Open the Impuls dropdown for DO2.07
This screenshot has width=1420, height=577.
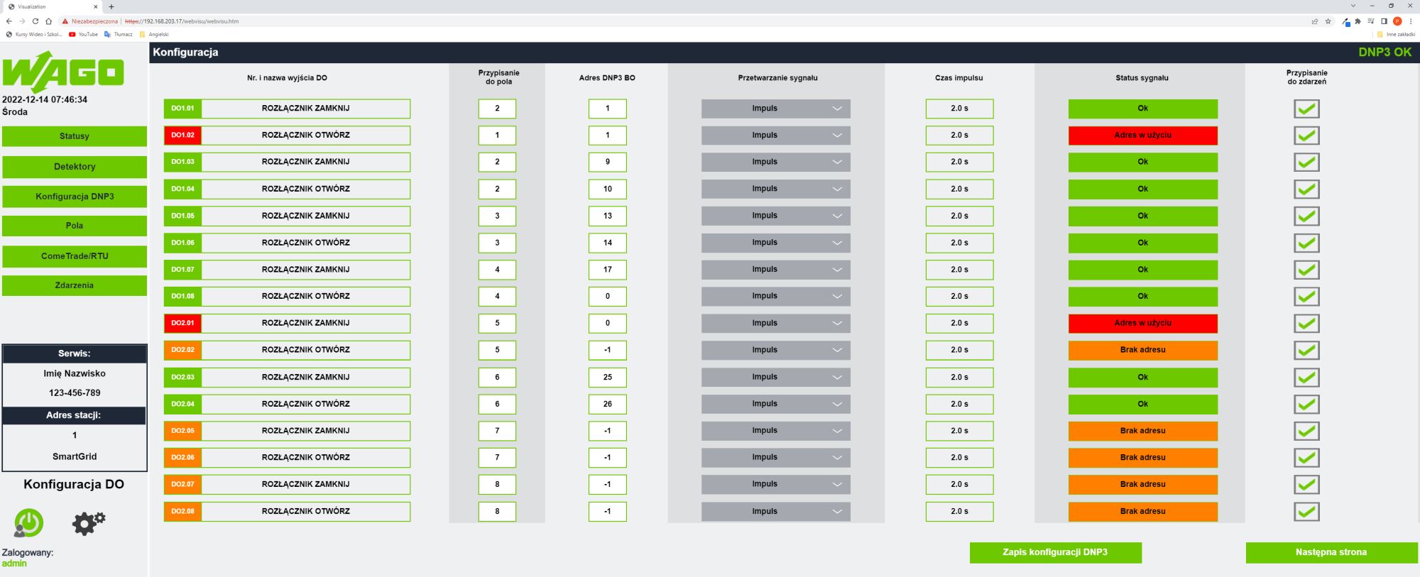[775, 484]
